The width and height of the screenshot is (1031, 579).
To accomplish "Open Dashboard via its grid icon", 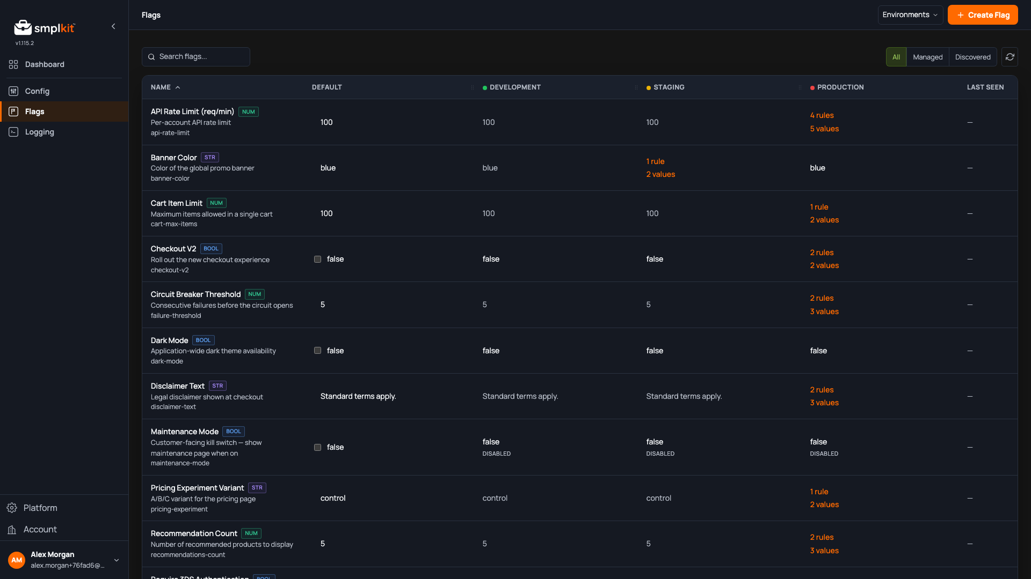I will (13, 64).
